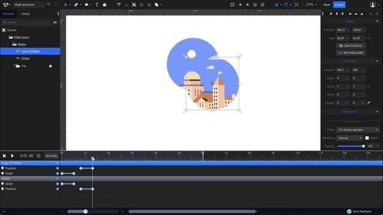This screenshot has height=215, width=383.
Task: Click the fill drop icon in top bar
Action: tap(240, 5)
